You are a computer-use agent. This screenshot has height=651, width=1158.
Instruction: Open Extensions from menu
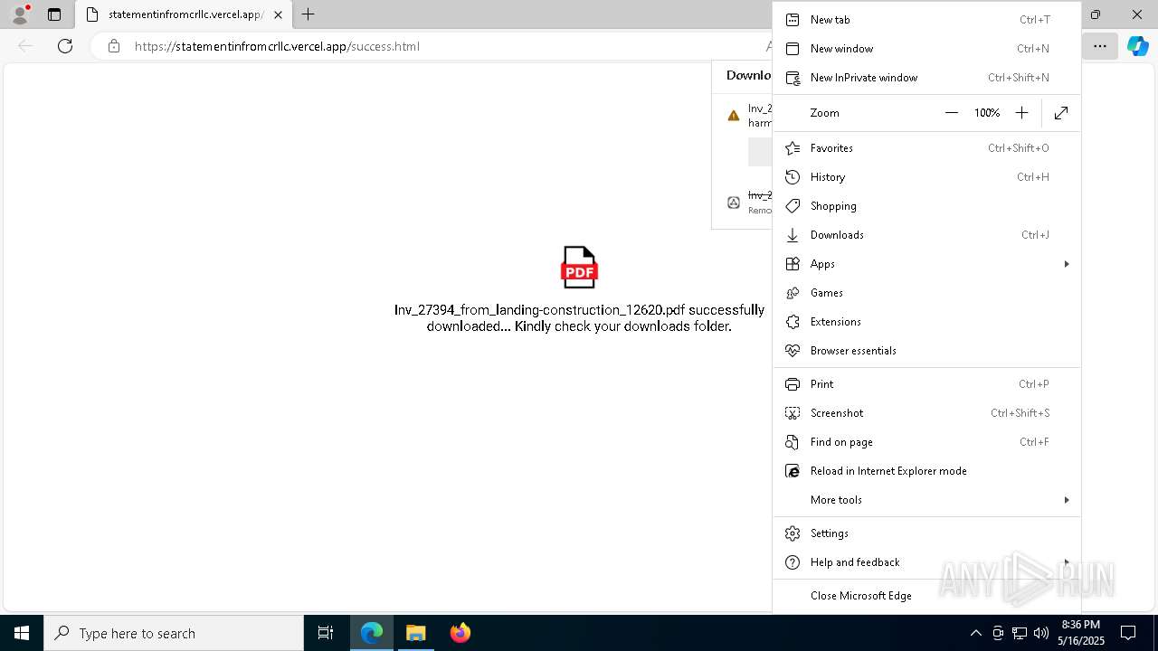click(926, 322)
